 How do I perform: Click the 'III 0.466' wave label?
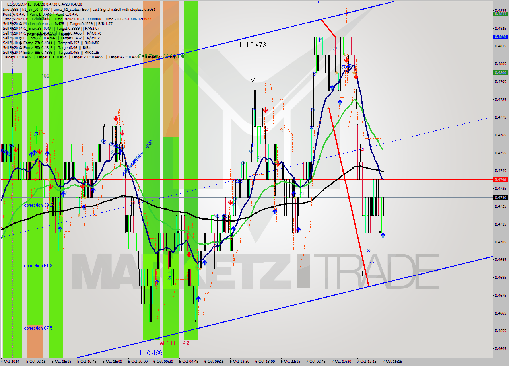pyautogui.click(x=149, y=353)
